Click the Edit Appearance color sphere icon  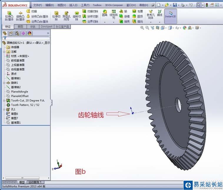(184, 28)
